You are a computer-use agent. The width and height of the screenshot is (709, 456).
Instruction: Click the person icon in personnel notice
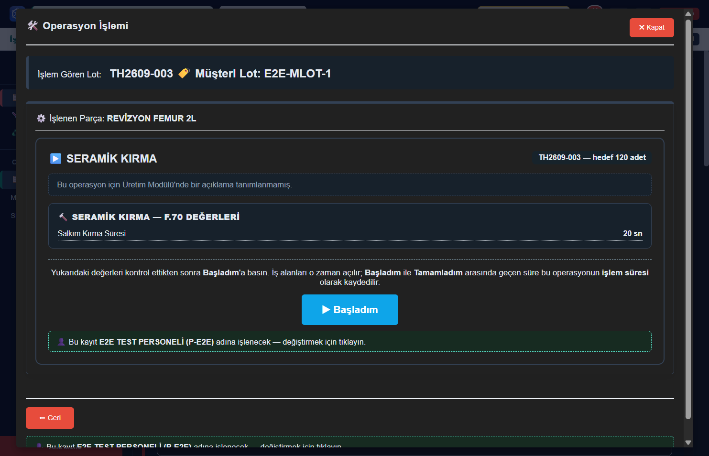coord(61,342)
